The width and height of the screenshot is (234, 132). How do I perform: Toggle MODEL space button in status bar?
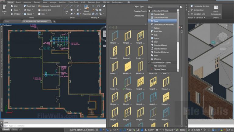tap(91, 130)
